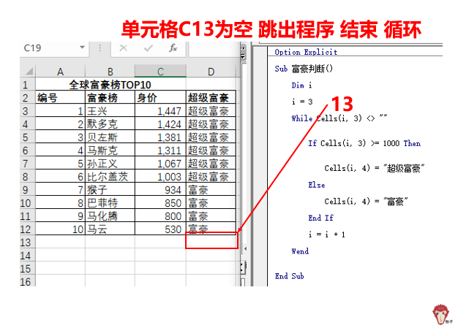Click cell containing 马斯克

(110, 150)
